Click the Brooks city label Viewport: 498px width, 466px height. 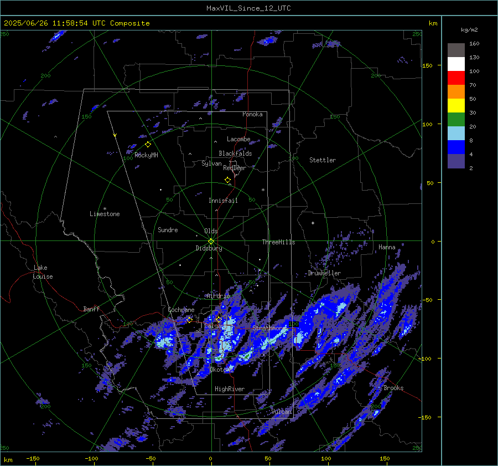[393, 388]
